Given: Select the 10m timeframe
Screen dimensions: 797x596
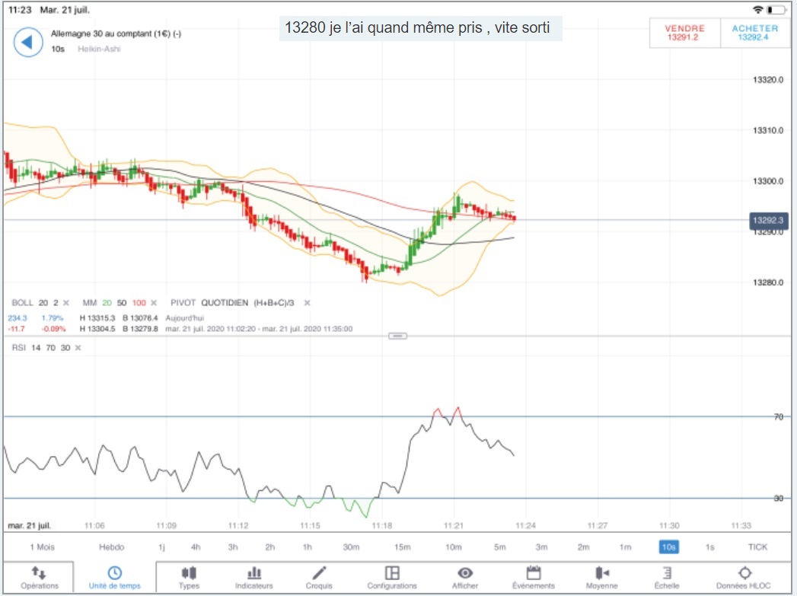Looking at the screenshot, I should pos(454,547).
